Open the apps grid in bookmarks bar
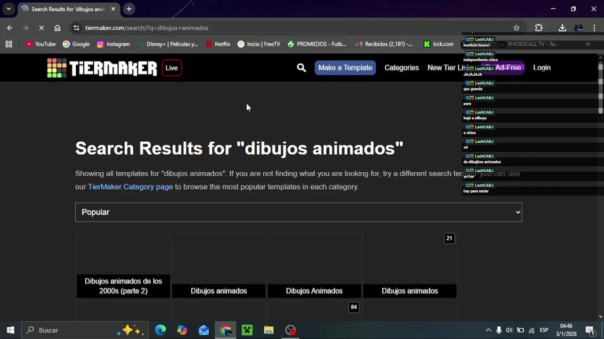The image size is (604, 339). click(x=8, y=44)
